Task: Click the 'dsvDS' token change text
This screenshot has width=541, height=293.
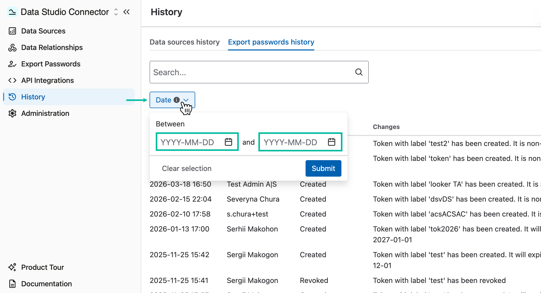Action: pos(457,199)
